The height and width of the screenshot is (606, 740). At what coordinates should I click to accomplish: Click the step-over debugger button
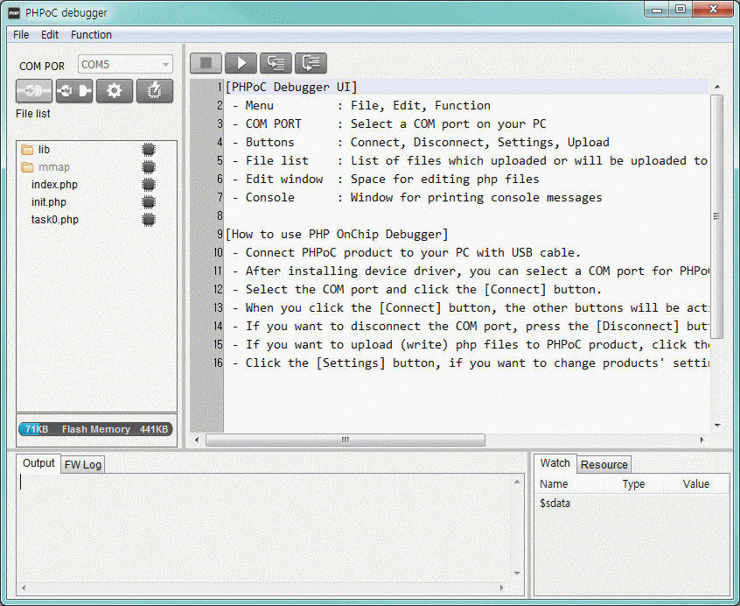point(311,63)
